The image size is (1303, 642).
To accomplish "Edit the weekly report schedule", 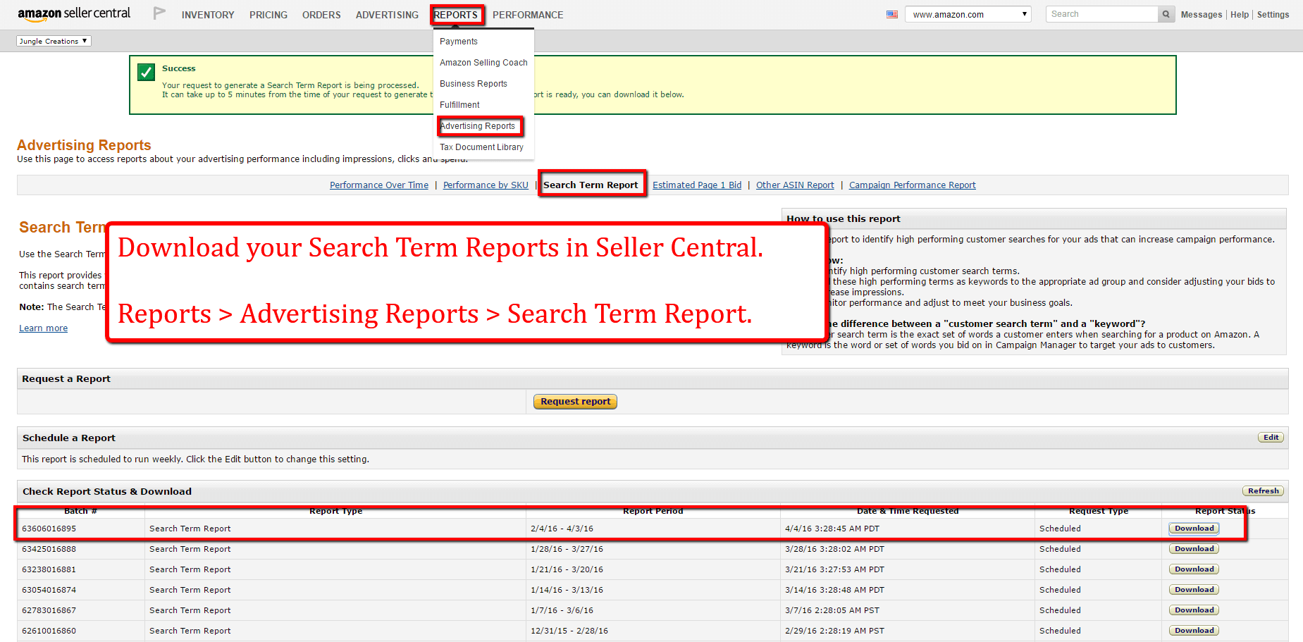I will (1271, 437).
